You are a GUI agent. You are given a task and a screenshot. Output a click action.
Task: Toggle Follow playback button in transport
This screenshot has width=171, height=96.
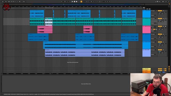62,2
